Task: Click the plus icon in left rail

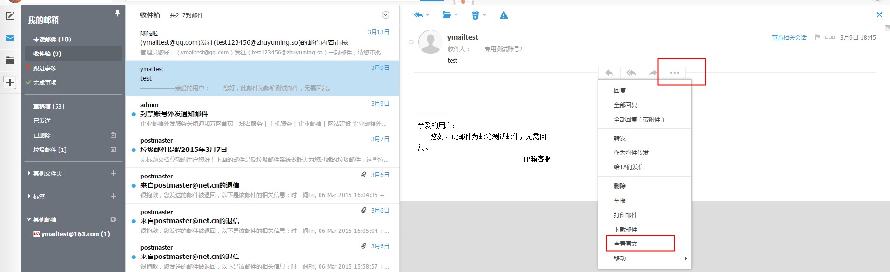Action: [10, 82]
